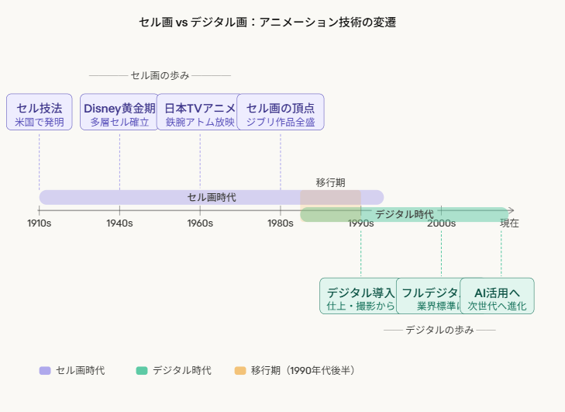Click the セル画の歩み section heading
Screen dimensions: 565x412
(x=160, y=75)
